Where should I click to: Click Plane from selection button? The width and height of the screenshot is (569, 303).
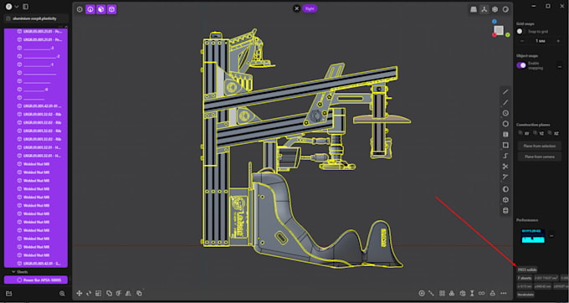tap(539, 146)
